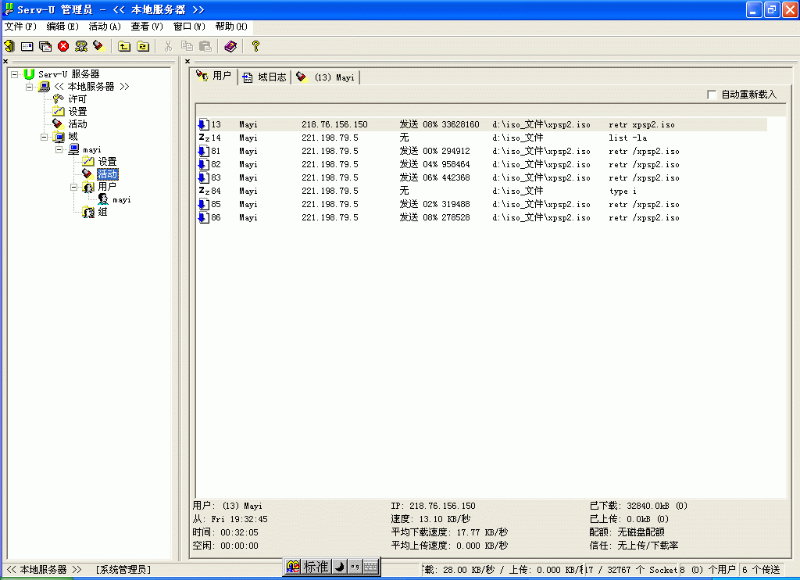800x580 pixels.
Task: Select the 用户 tree item
Action: 107,187
